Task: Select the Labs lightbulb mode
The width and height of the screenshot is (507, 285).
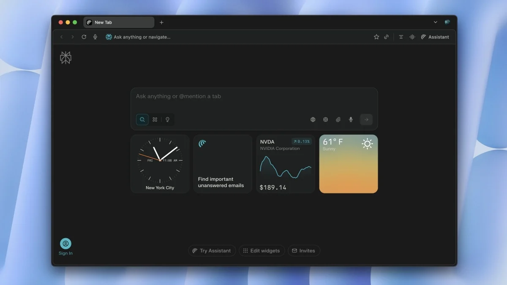Action: tap(167, 119)
